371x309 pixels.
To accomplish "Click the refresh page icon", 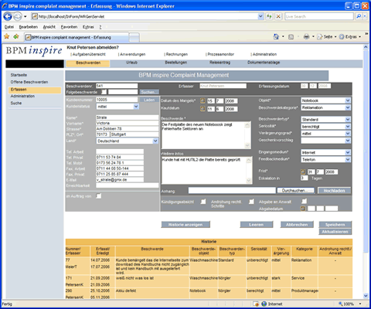I will point(269,16).
